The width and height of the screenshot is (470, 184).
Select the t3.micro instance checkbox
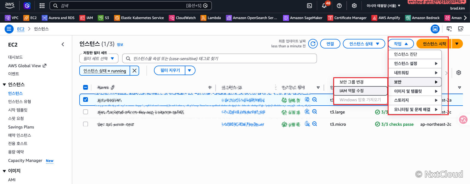pos(86,124)
